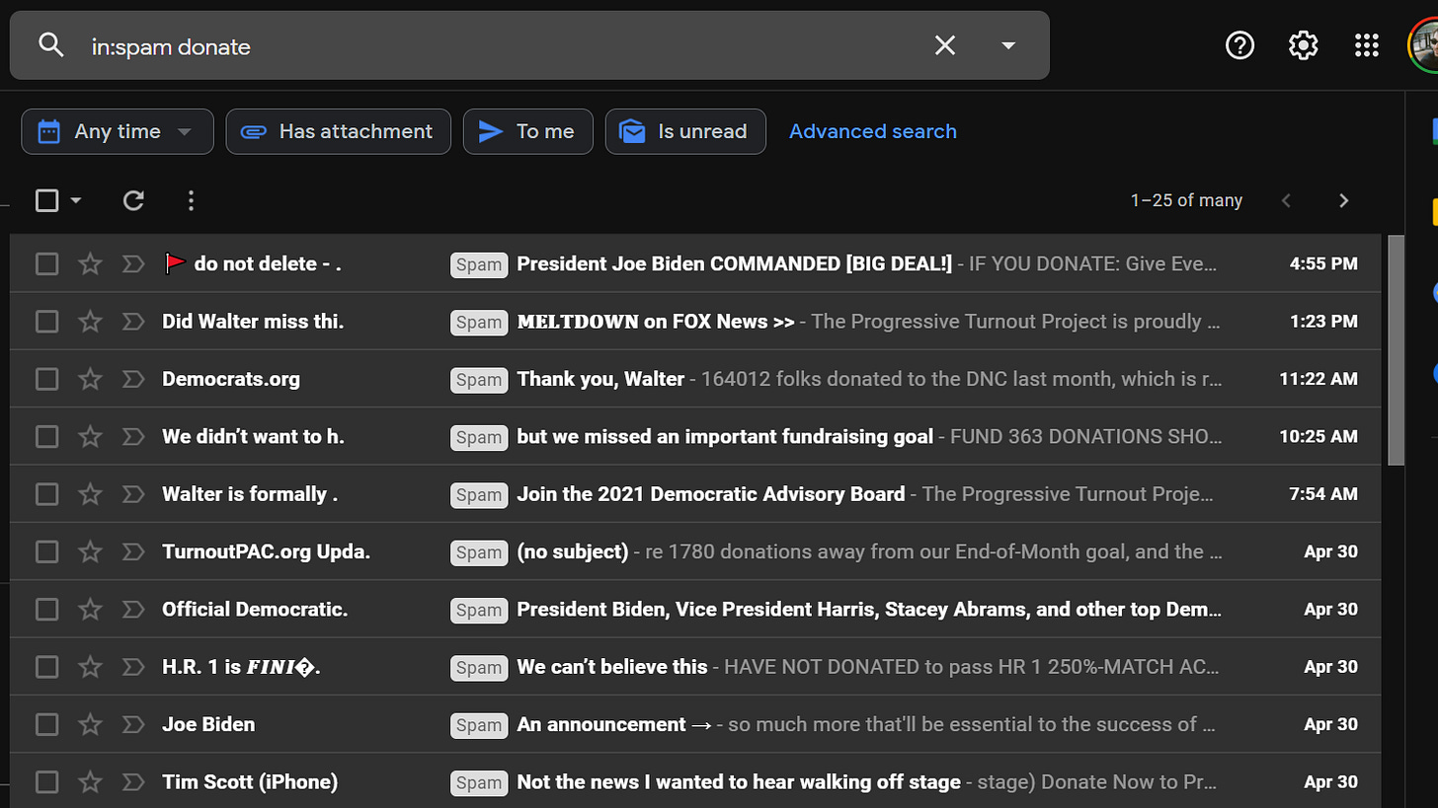Image resolution: width=1438 pixels, height=808 pixels.
Task: Open the Any time filter dropdown
Action: point(118,131)
